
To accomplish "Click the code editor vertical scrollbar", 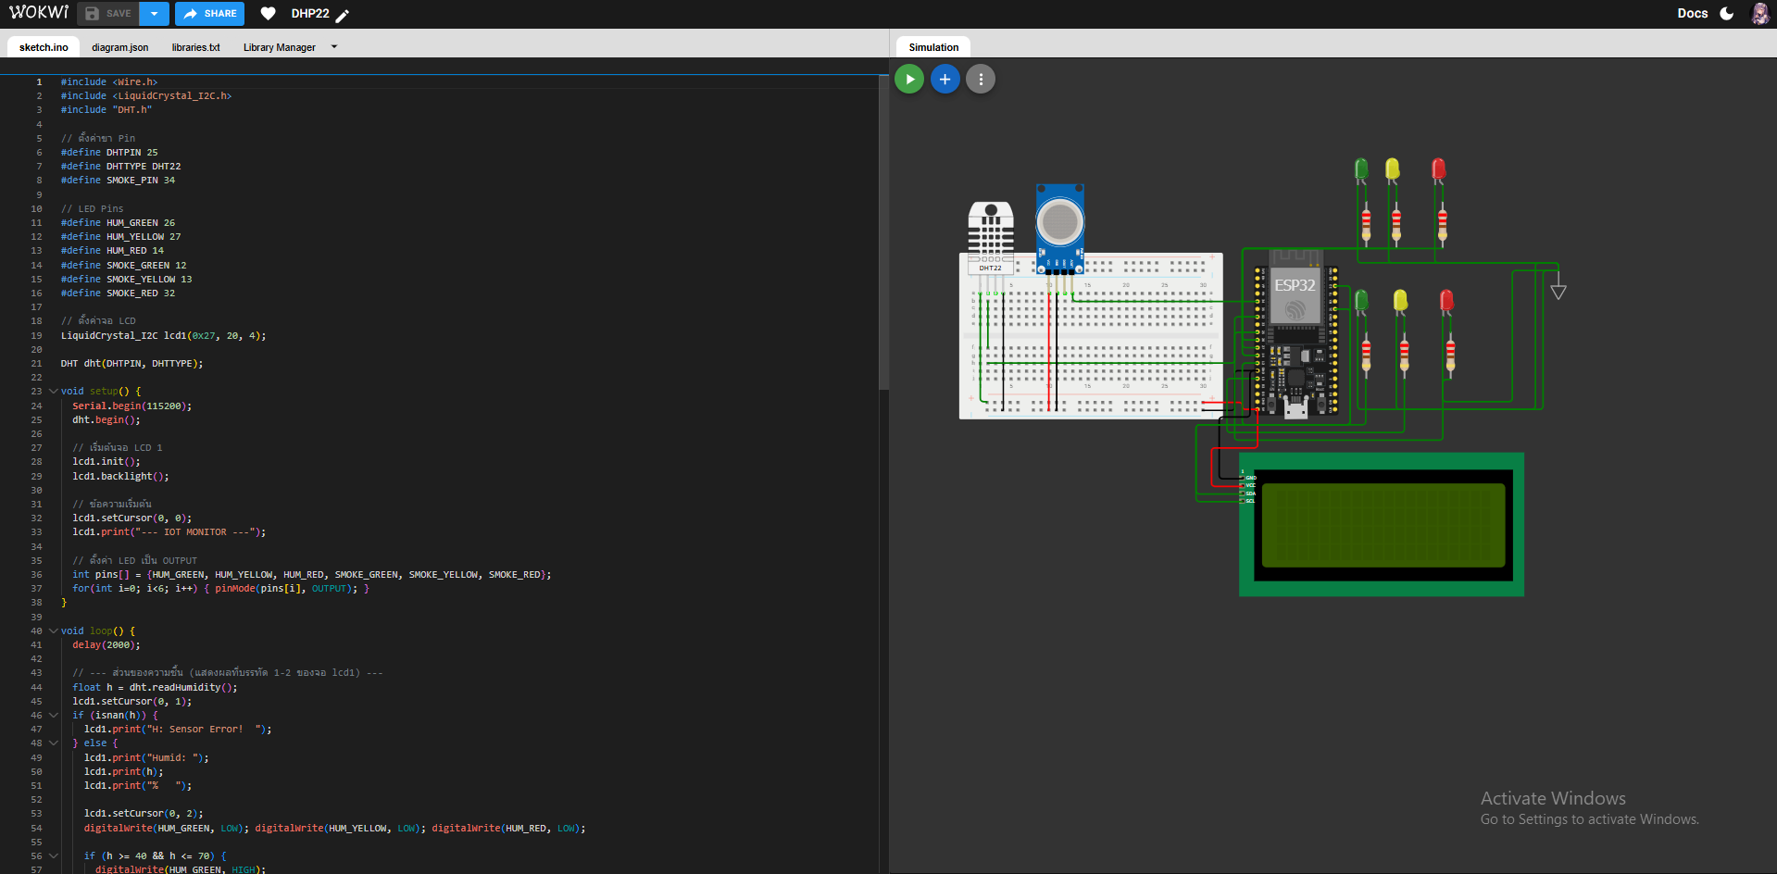I will (x=883, y=231).
